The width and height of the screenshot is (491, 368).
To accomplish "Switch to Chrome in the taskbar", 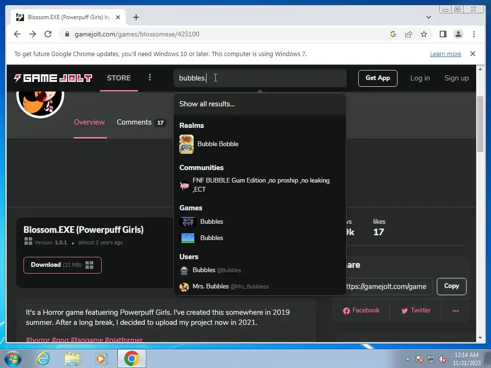I will pos(131,358).
